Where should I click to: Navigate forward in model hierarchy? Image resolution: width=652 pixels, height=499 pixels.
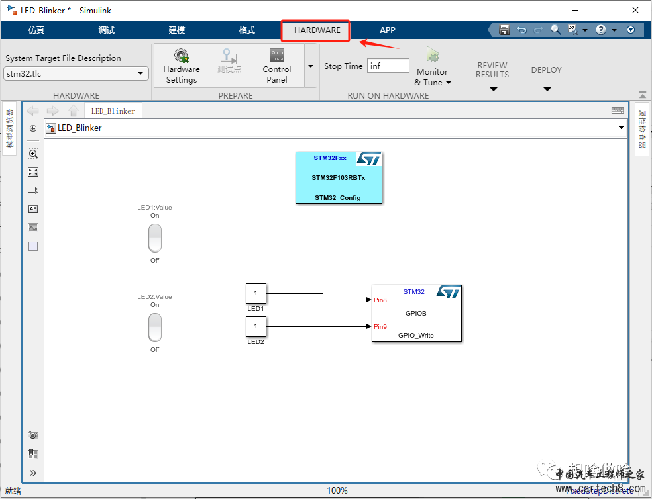53,111
